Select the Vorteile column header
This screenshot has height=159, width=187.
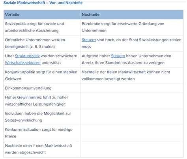[42, 15]
